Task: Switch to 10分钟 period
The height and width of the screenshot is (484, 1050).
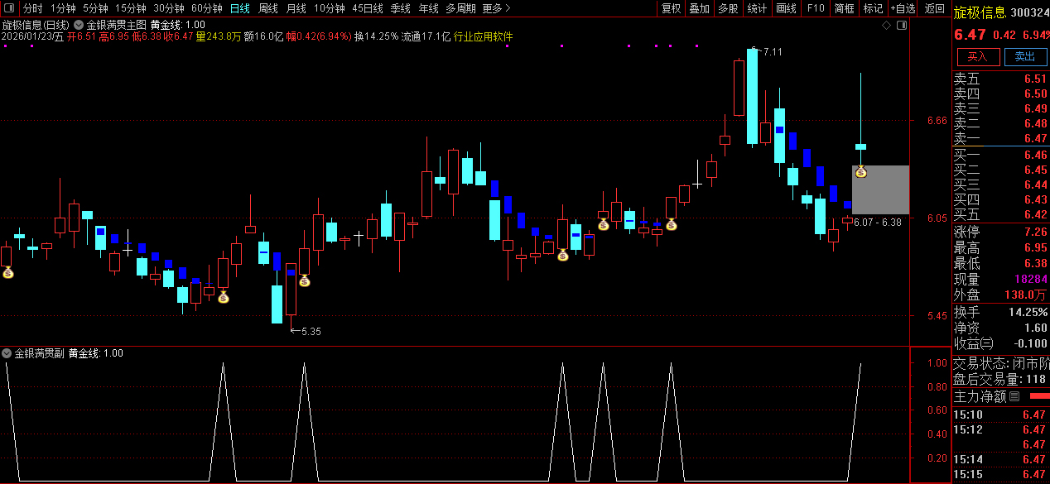Action: 329,8
